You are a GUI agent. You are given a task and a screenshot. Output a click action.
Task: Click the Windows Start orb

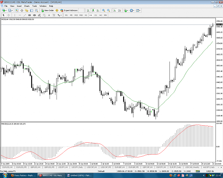coord(5,176)
